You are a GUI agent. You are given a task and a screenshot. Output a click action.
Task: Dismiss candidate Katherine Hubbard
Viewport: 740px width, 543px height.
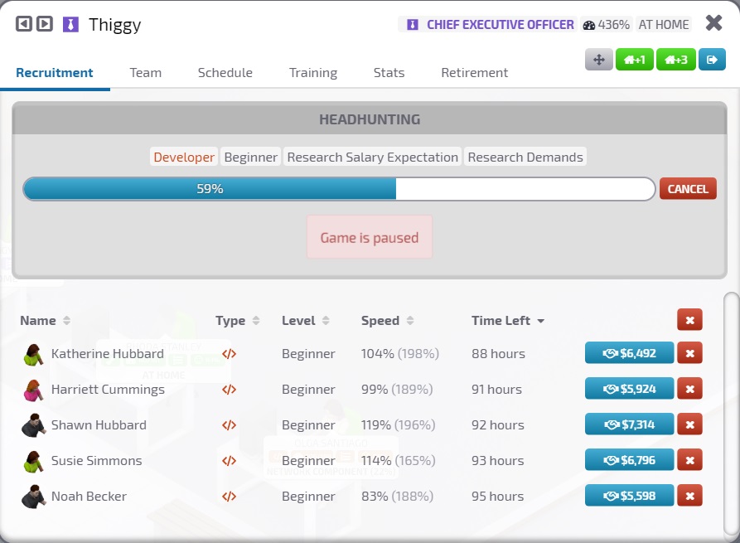(689, 353)
